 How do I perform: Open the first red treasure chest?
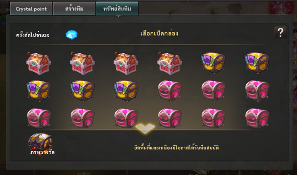pyautogui.click(x=39, y=63)
